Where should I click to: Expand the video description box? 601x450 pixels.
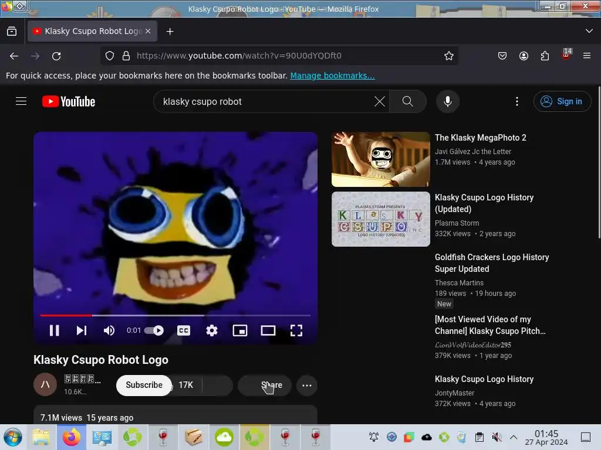pos(175,414)
